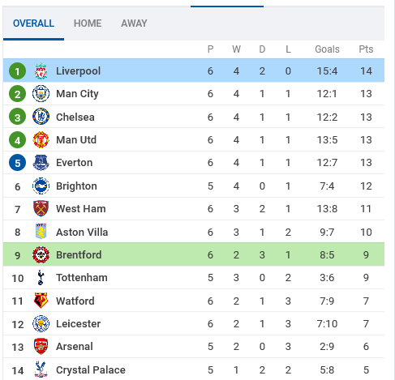Screen dimensions: 395x380
Task: Click the Everton club crest
Action: click(41, 163)
